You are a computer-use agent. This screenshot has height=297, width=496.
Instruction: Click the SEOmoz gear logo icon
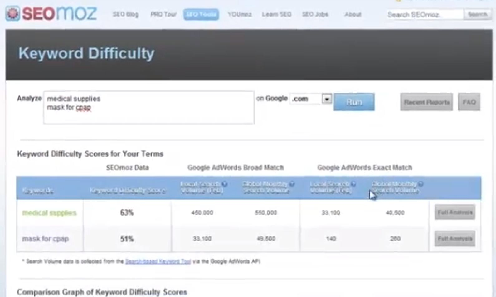pyautogui.click(x=13, y=14)
